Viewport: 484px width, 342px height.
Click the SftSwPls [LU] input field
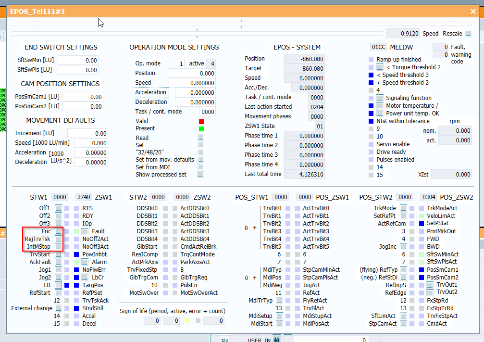[x=78, y=70]
